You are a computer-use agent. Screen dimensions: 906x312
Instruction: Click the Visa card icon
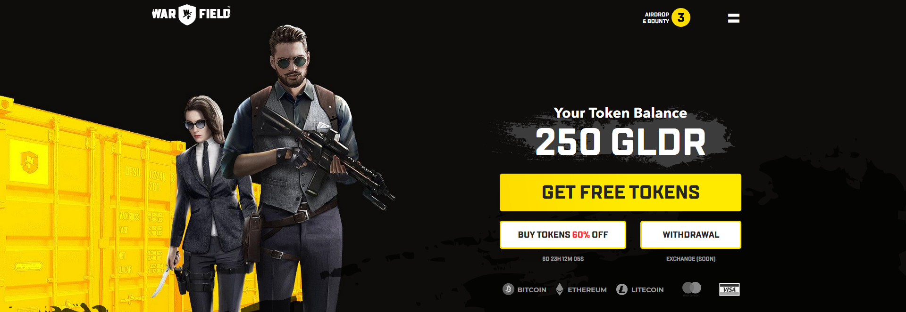(x=729, y=289)
